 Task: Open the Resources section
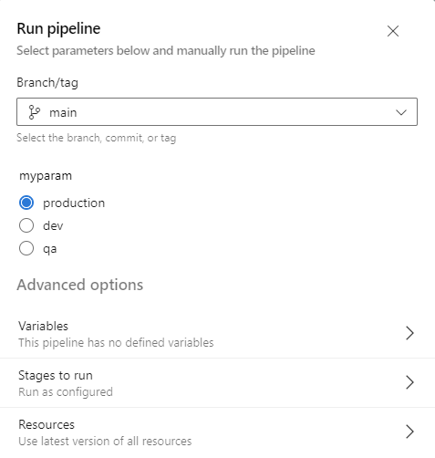[x=217, y=432]
